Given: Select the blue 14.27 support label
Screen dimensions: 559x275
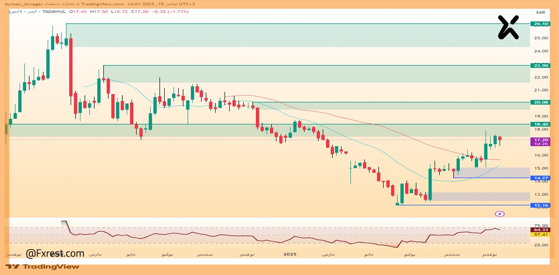Looking at the screenshot, I should point(539,178).
